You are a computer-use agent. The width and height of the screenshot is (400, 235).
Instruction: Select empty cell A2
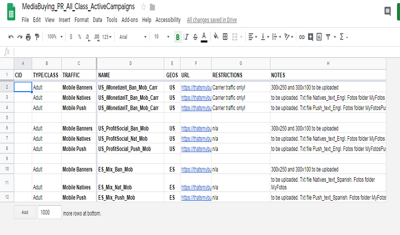(x=23, y=87)
